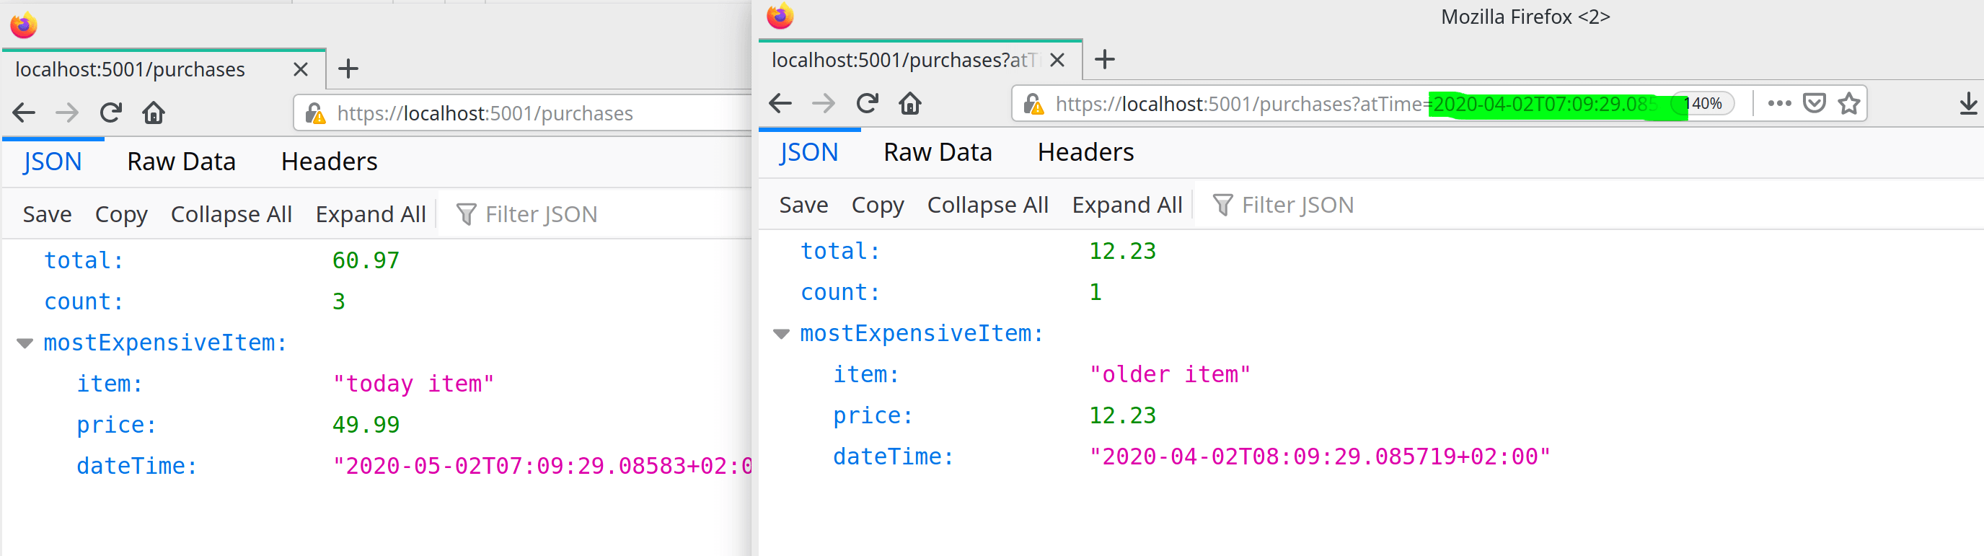1984x556 pixels.
Task: Click Expand All in left JSON viewer
Action: pyautogui.click(x=371, y=214)
